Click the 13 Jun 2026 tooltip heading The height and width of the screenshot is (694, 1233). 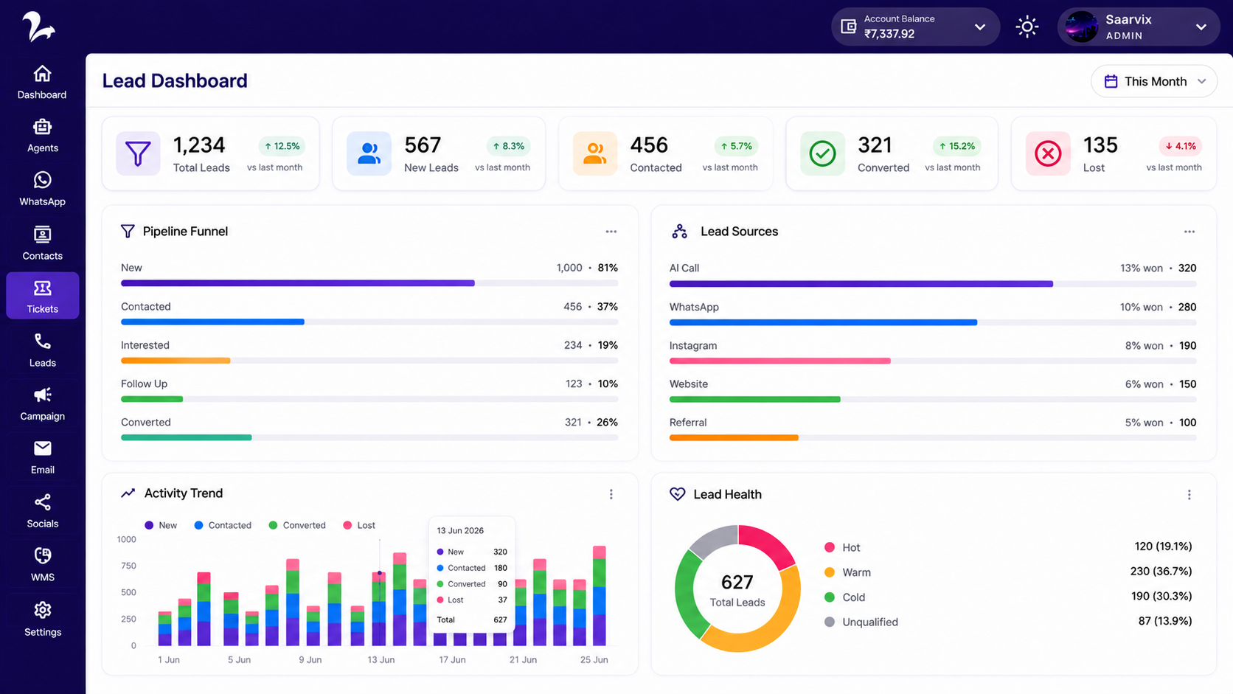tap(460, 530)
